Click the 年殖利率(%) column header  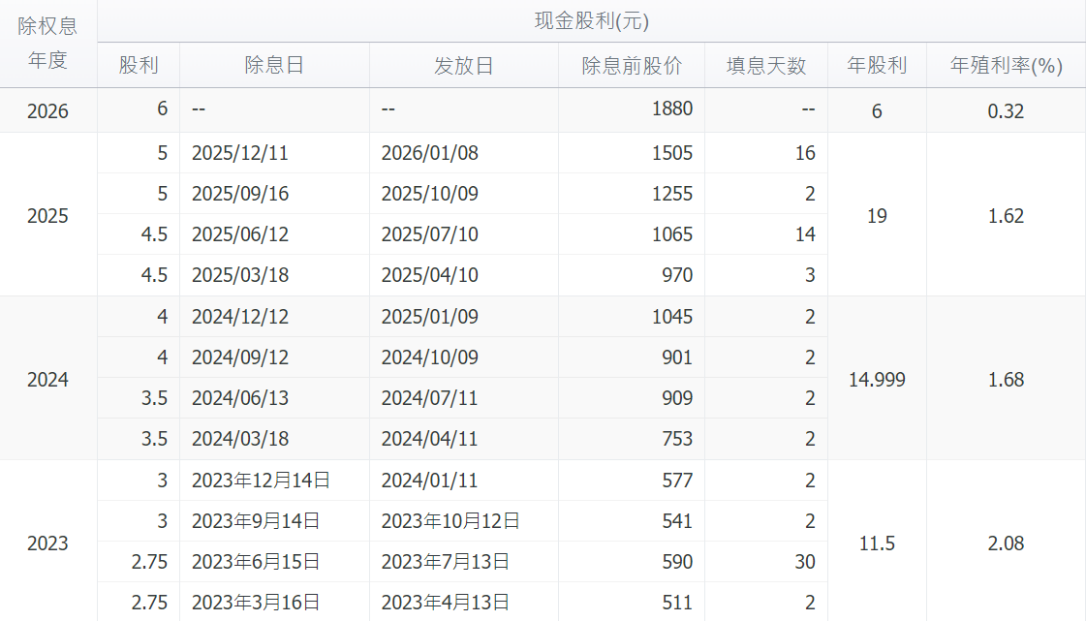coord(1006,66)
